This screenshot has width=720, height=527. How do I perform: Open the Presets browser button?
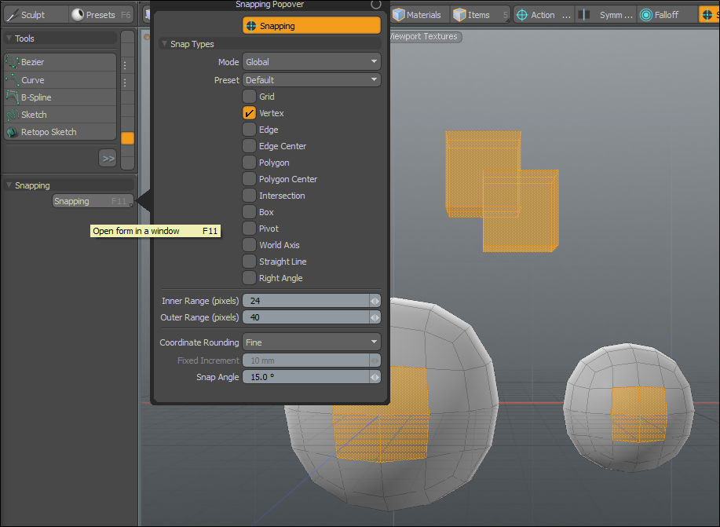tap(101, 15)
